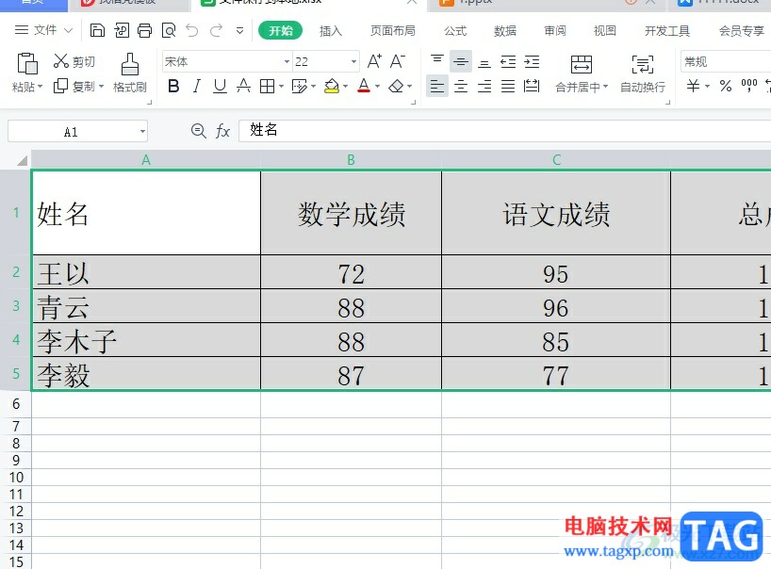771x569 pixels.
Task: Click justify alignment icon
Action: point(508,87)
